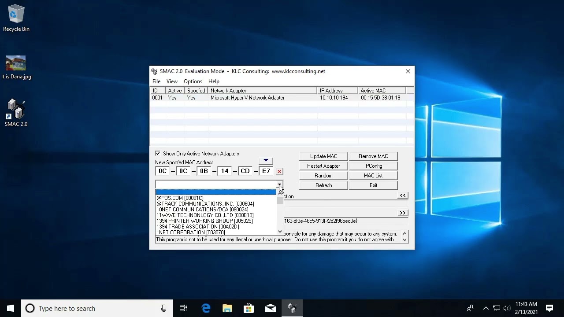The height and width of the screenshot is (317, 564).
Task: Click the taskbar search box
Action: pos(97,308)
